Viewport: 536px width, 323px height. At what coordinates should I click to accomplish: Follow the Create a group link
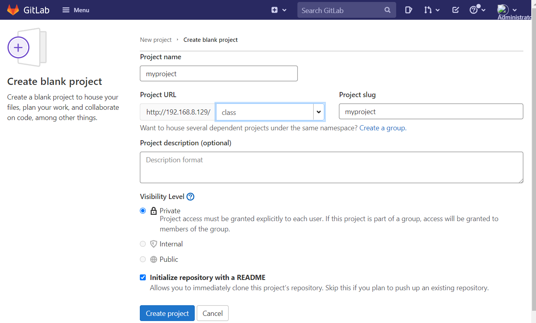382,128
